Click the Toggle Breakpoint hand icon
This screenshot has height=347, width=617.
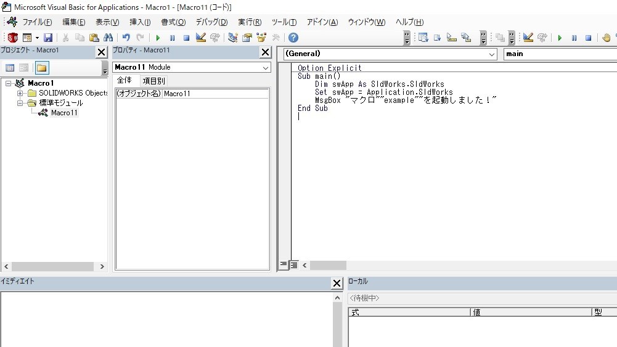pyautogui.click(x=607, y=38)
